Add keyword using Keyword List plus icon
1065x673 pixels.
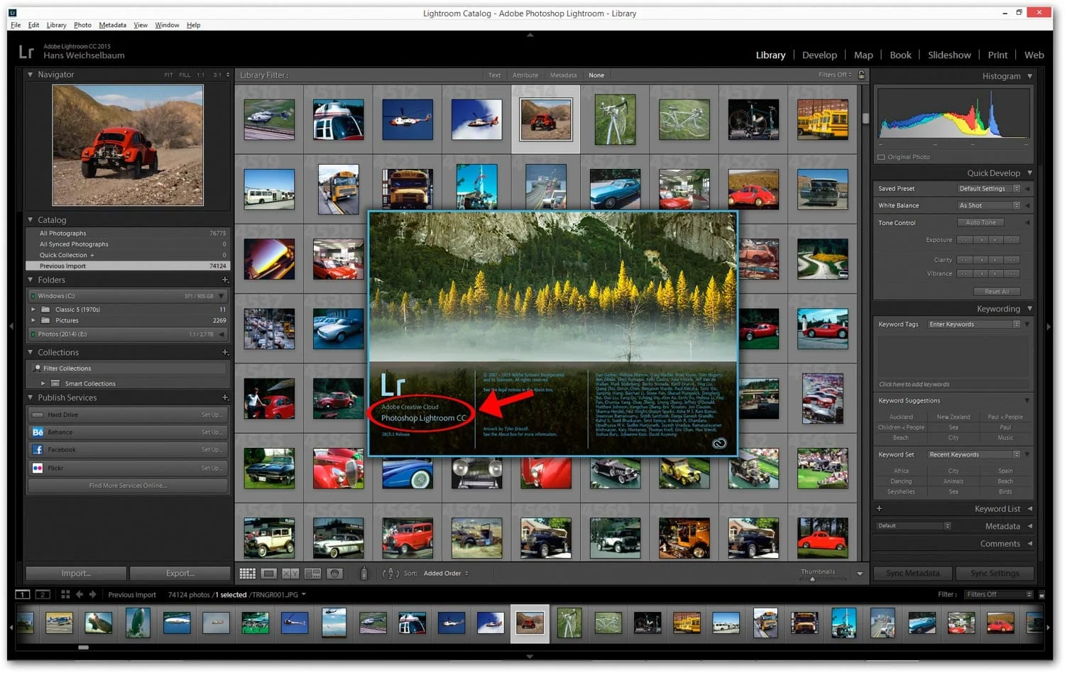(879, 509)
